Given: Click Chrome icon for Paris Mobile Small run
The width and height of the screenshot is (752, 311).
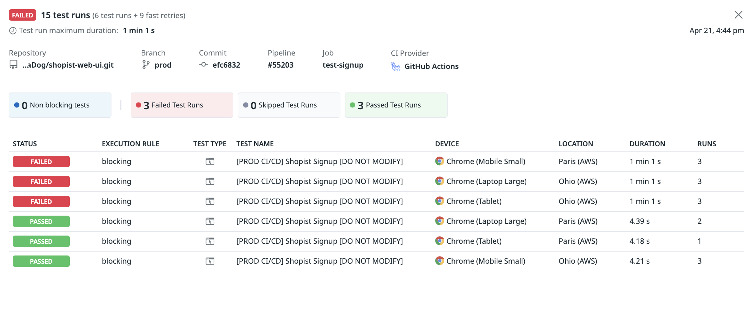Looking at the screenshot, I should pyautogui.click(x=440, y=161).
